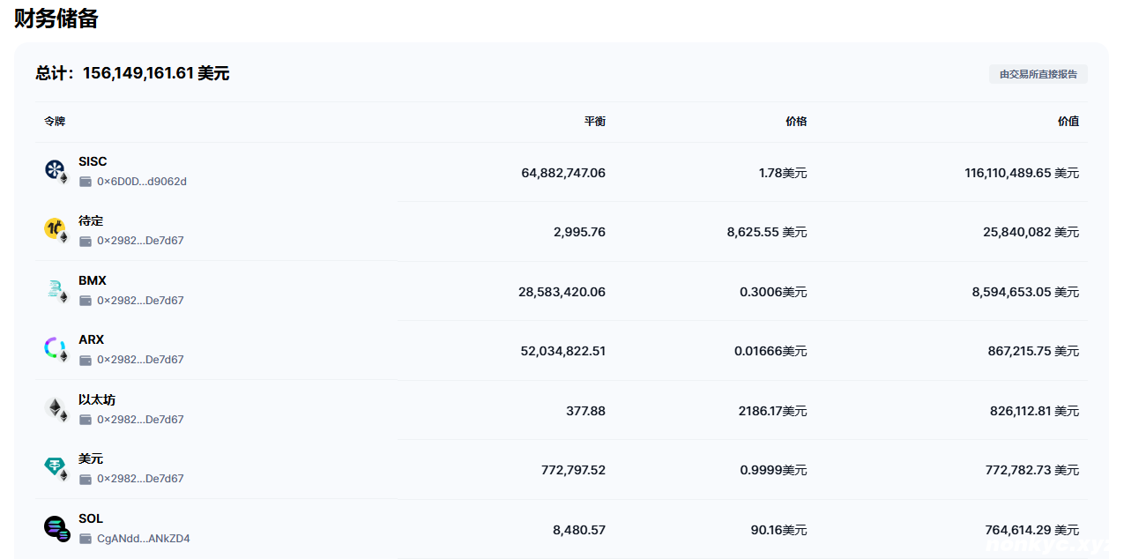
Task: Sort by the 平衡 column header
Action: tap(594, 122)
